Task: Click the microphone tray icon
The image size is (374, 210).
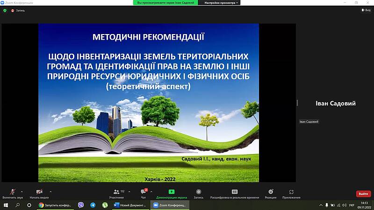Action: click(327, 205)
